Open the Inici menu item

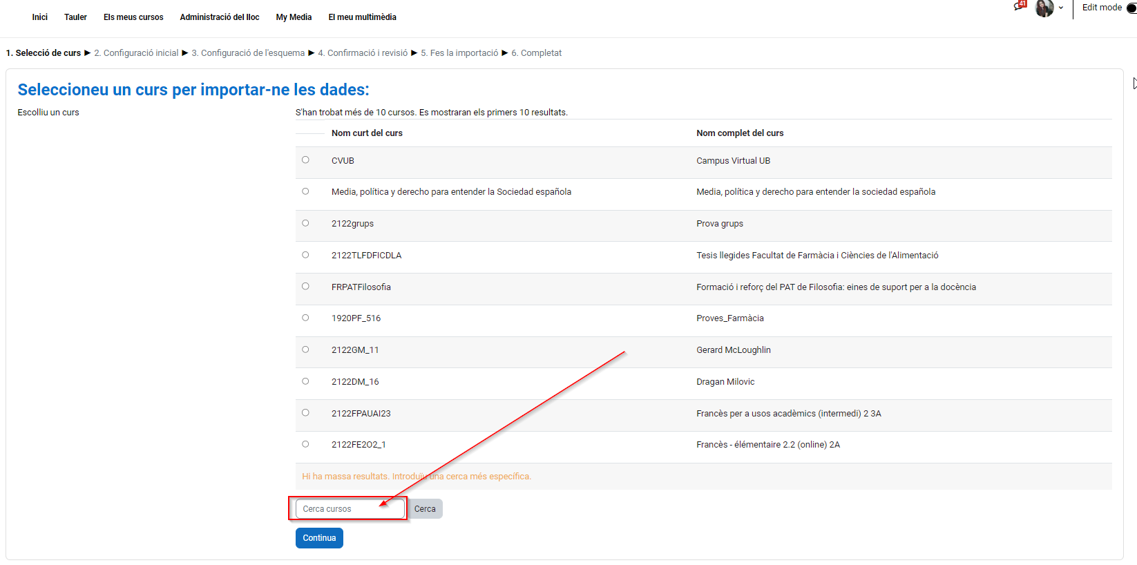pyautogui.click(x=39, y=17)
